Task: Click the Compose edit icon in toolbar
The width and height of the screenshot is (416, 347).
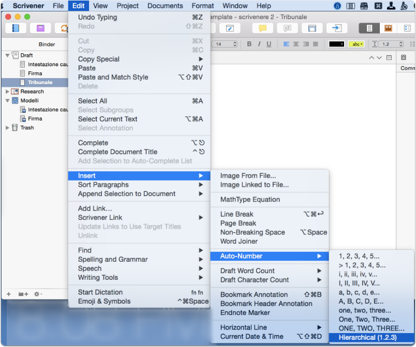Action: coord(230,28)
